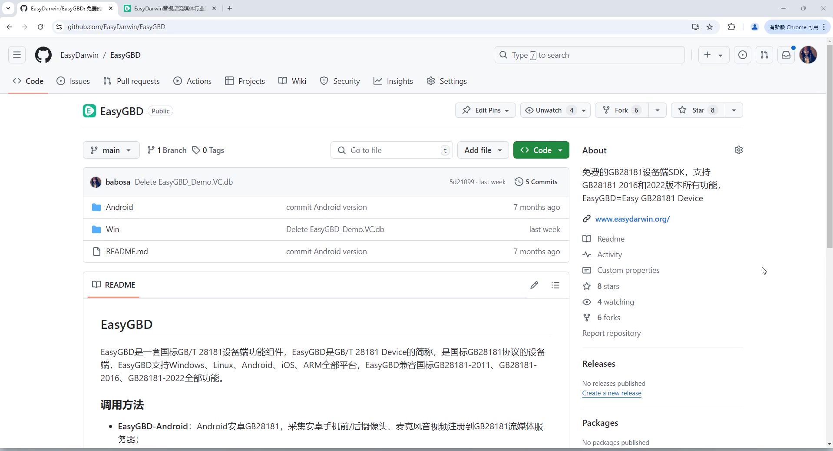Open the Add file dropdown
833x451 pixels.
pos(483,150)
